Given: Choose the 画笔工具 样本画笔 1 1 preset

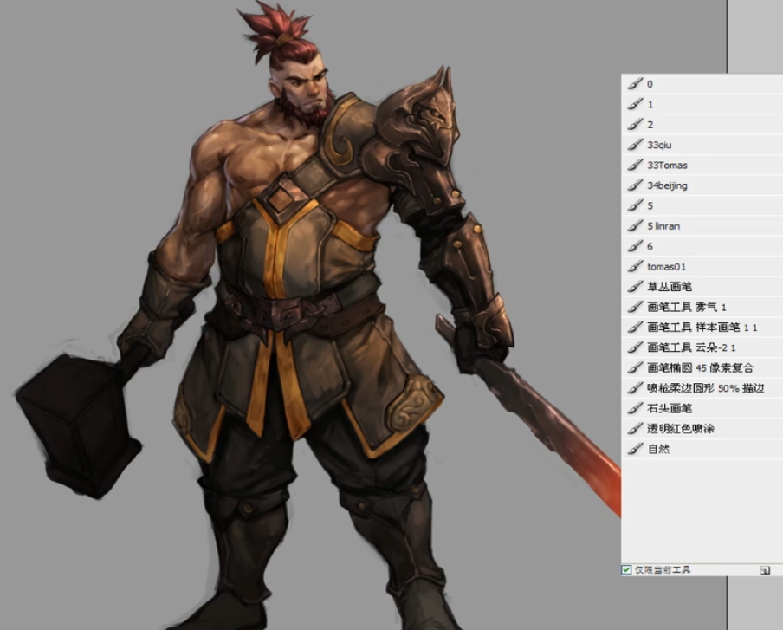Looking at the screenshot, I should [x=702, y=328].
